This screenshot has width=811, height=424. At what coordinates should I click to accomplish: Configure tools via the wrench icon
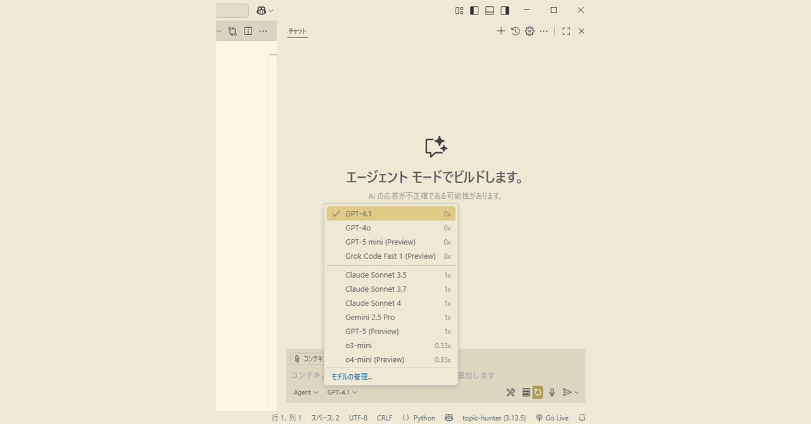[511, 392]
